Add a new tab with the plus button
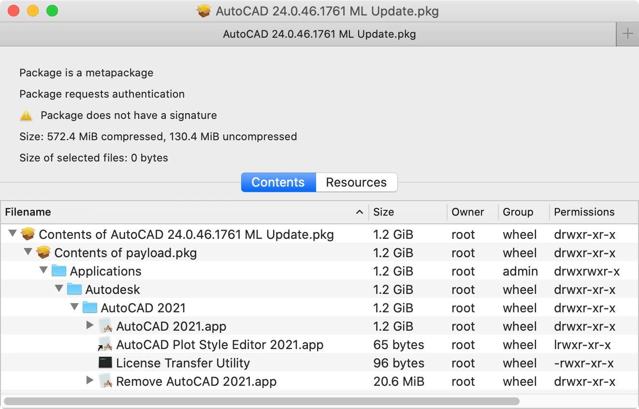 [x=628, y=34]
